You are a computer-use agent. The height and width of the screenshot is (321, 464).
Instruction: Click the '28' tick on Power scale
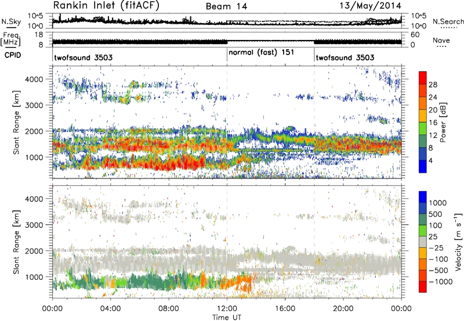tap(433, 85)
